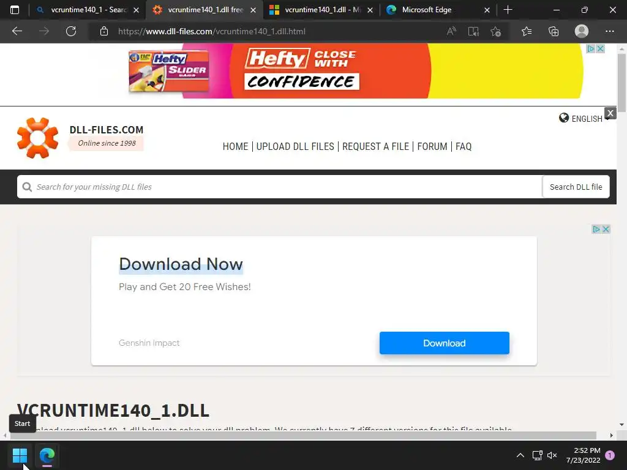Close the Genshin Impact ad X icon

coord(606,229)
